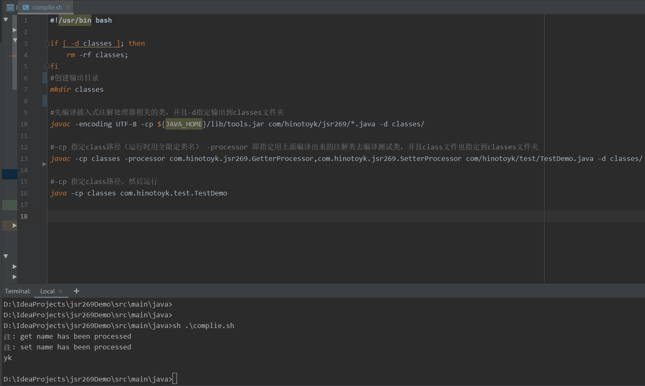This screenshot has height=386, width=645.
Task: Click the green change marker beside line 17
Action: pyautogui.click(x=10, y=205)
